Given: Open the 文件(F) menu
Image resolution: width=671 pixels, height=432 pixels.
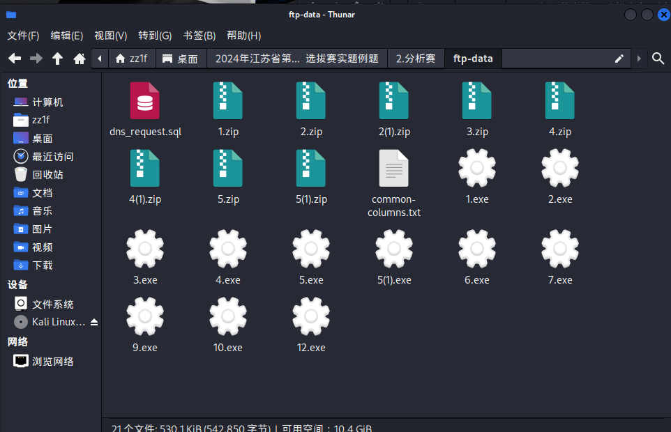Looking at the screenshot, I should pyautogui.click(x=23, y=36).
